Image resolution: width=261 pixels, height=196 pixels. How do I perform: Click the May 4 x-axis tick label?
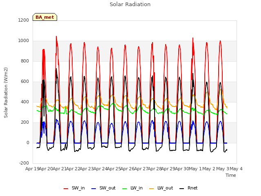[x=236, y=169]
